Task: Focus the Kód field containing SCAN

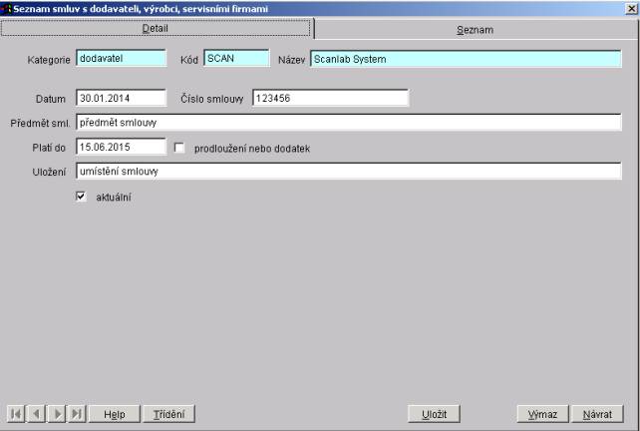Action: (x=236, y=59)
